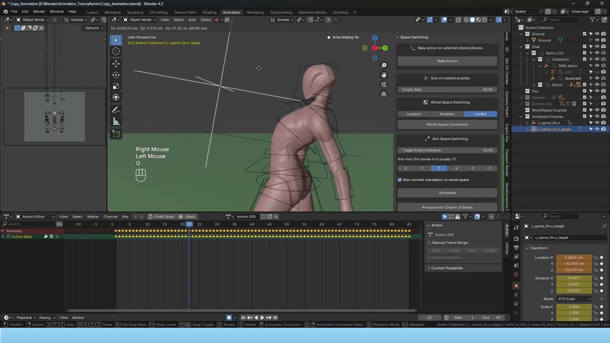610x343 pixels.
Task: Click play animation button
Action: (262, 317)
